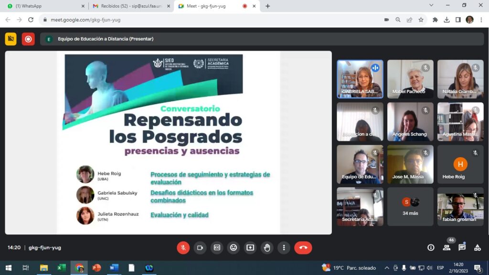Image resolution: width=489 pixels, height=275 pixels.
Task: Raise your hand in the meeting
Action: click(x=267, y=247)
